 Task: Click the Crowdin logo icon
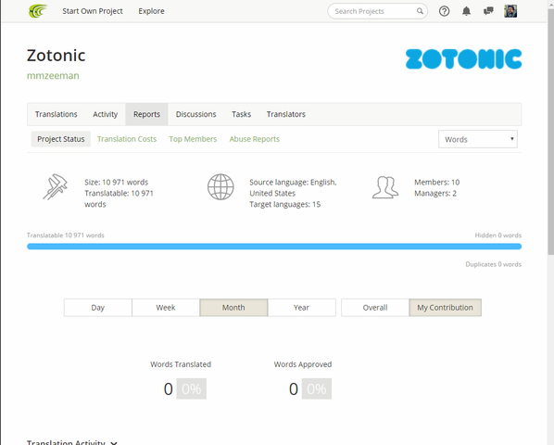coord(38,11)
